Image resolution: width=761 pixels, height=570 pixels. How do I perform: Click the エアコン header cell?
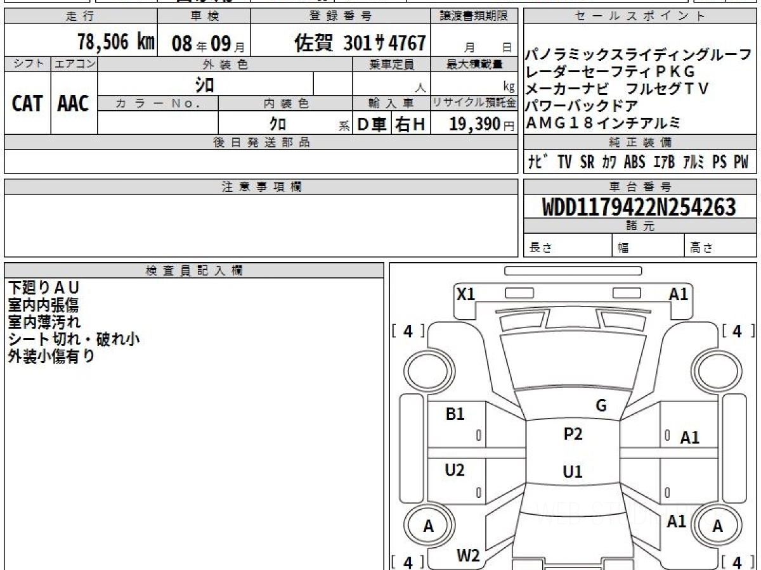click(75, 64)
